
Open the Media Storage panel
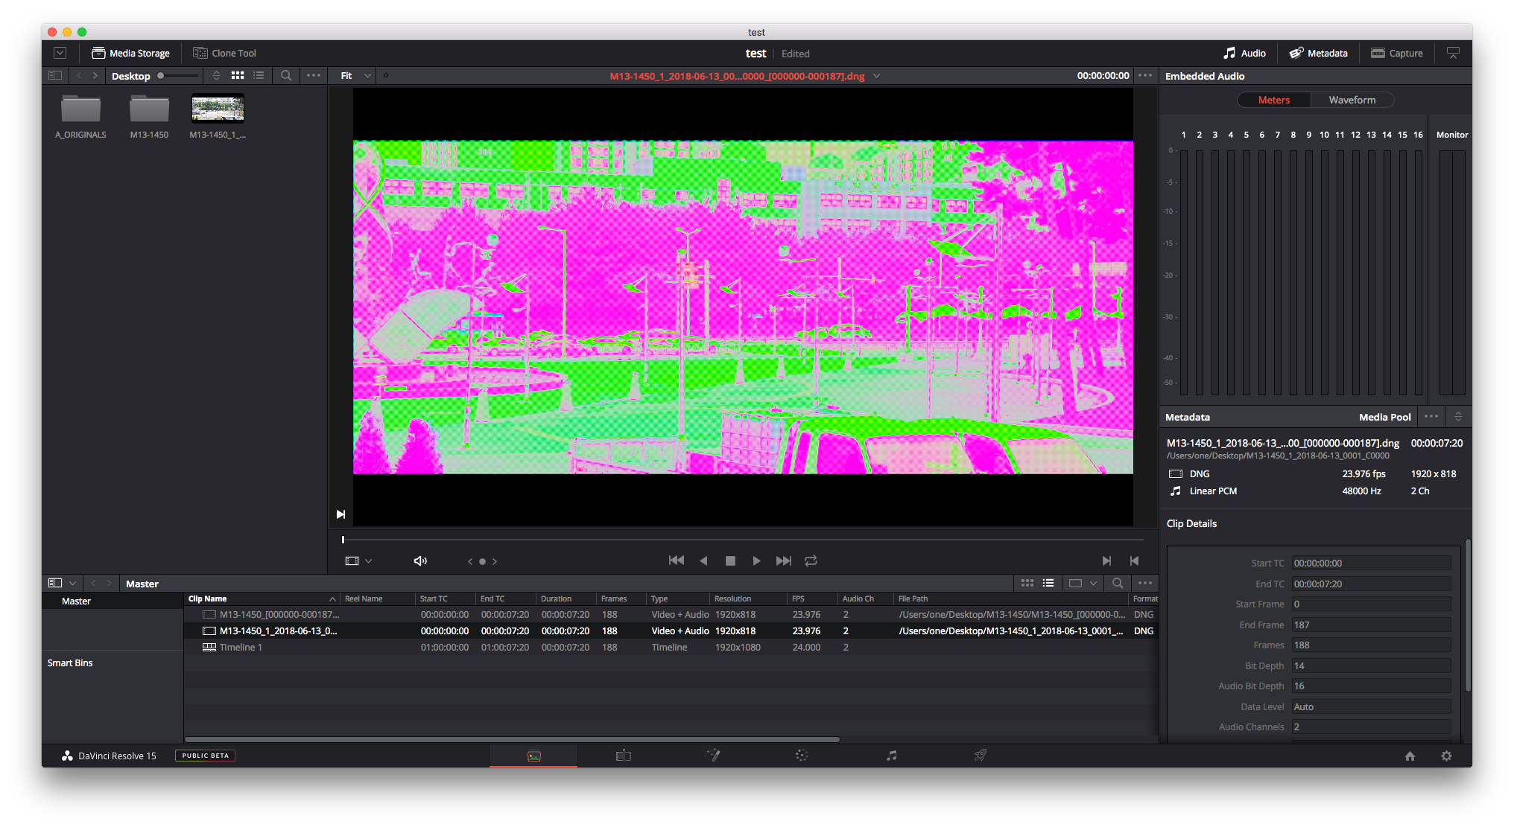coord(130,53)
